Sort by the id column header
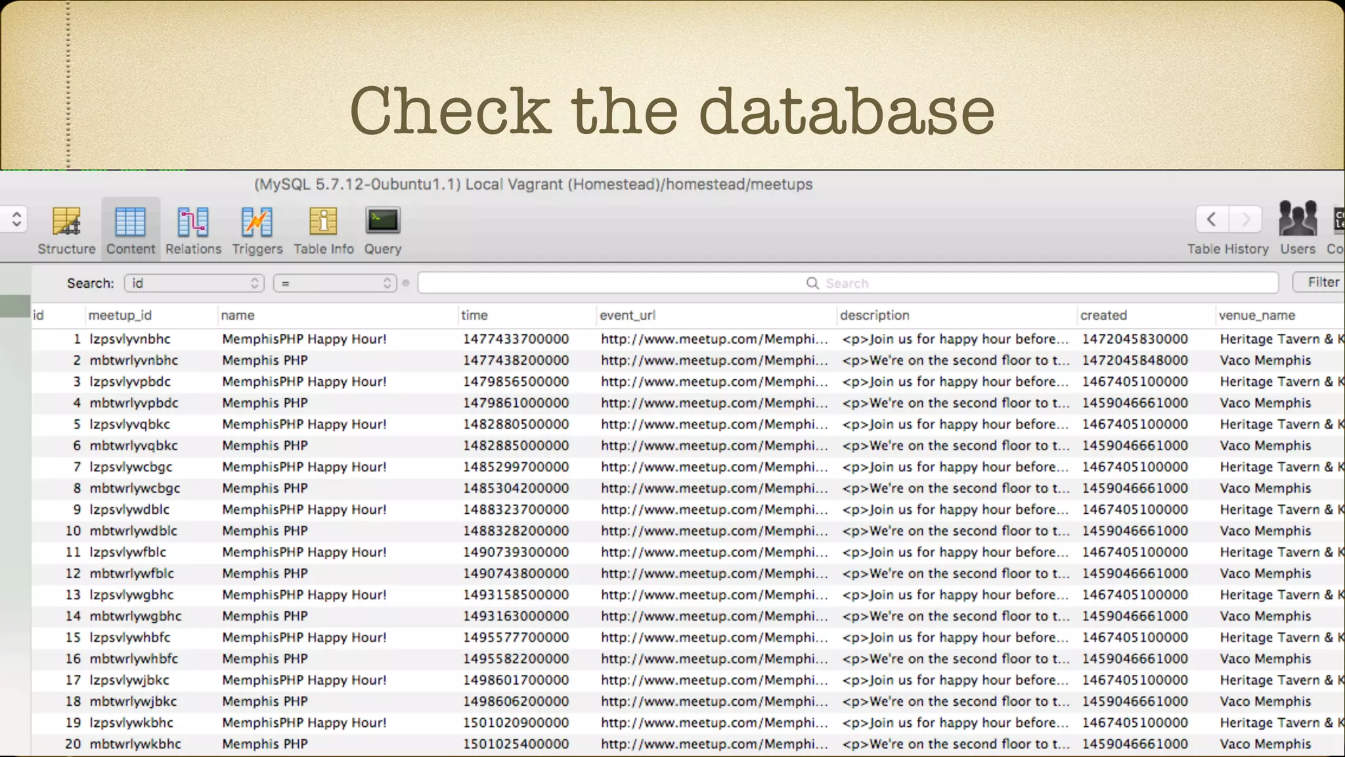Viewport: 1345px width, 757px height. (58, 315)
